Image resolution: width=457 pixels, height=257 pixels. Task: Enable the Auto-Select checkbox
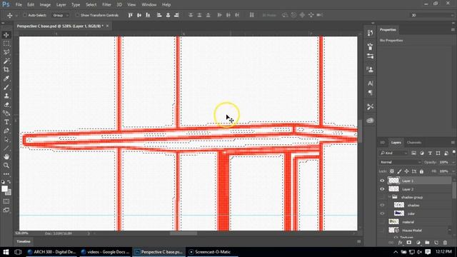tap(25, 15)
